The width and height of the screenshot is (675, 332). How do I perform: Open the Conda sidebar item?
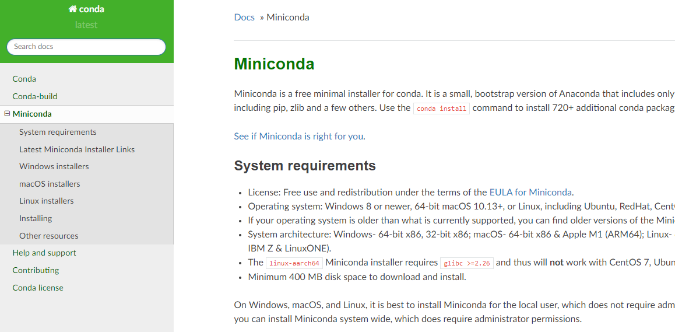point(24,79)
